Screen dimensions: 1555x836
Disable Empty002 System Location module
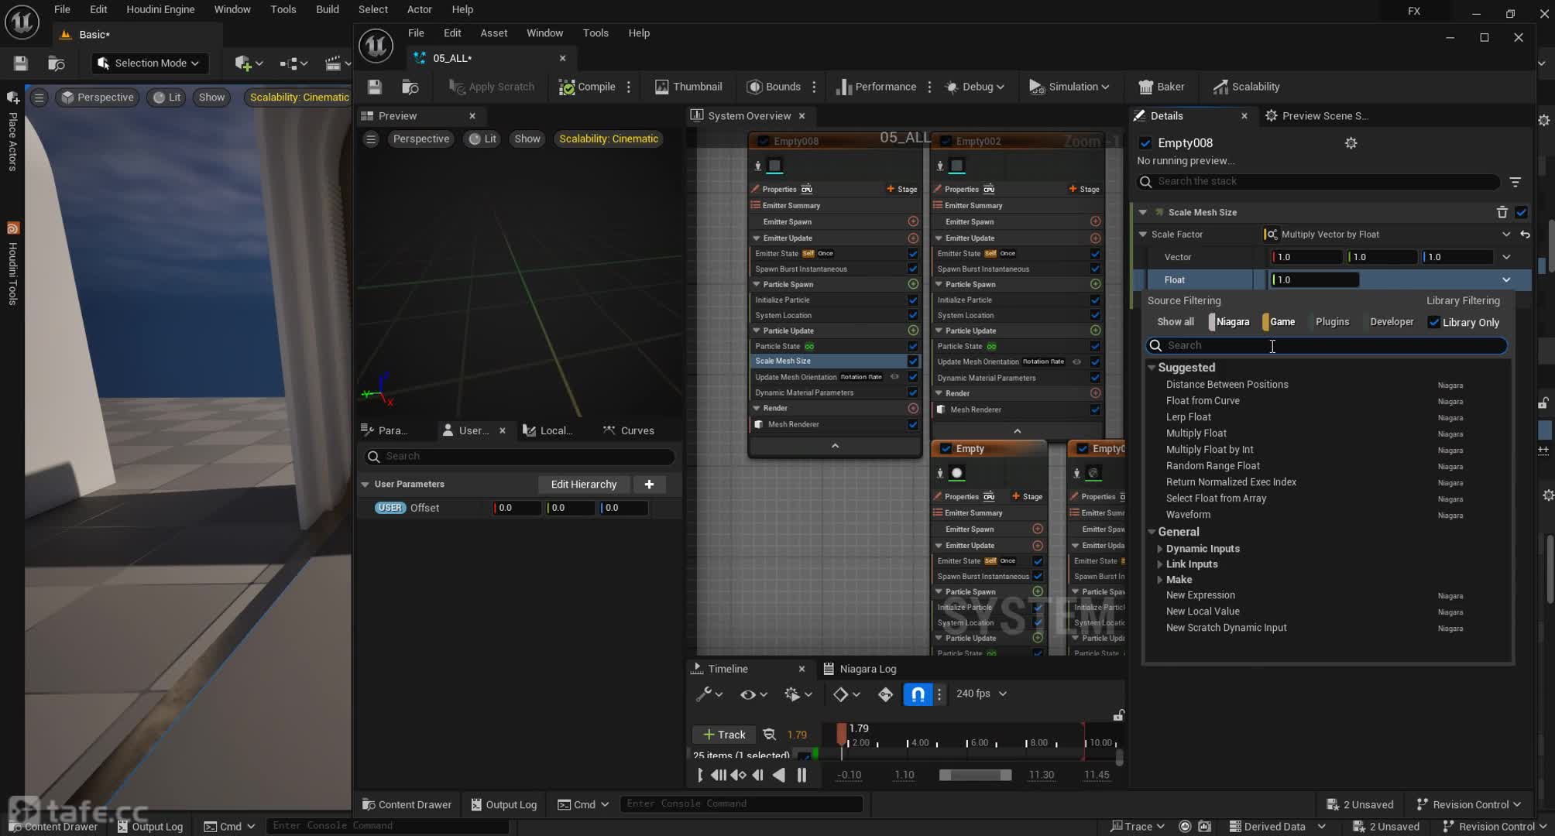(1095, 316)
